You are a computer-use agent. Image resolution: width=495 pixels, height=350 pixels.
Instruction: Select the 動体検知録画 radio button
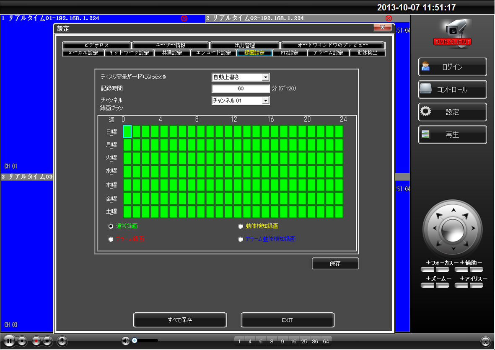click(x=240, y=226)
